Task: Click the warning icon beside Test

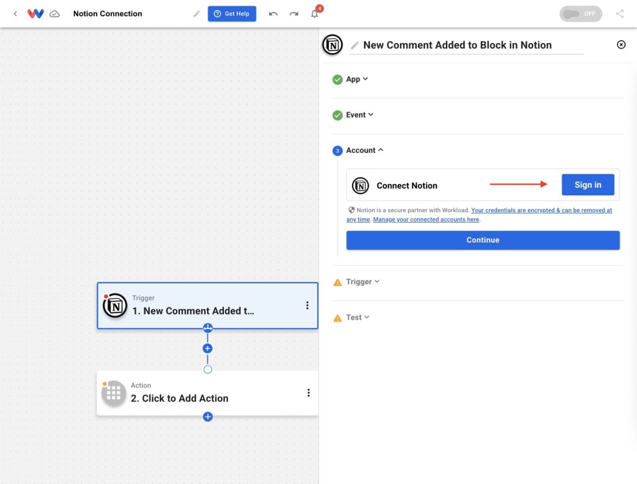Action: 338,318
